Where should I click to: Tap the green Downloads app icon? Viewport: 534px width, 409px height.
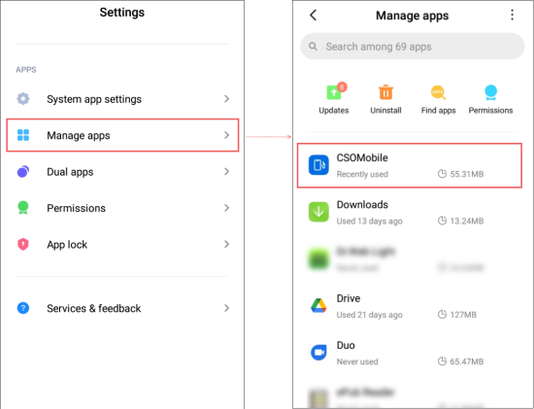point(318,212)
